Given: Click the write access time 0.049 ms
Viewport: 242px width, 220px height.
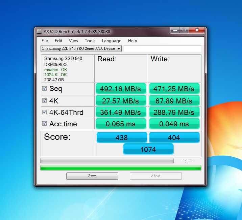Looking at the screenshot, I should click(x=174, y=124).
